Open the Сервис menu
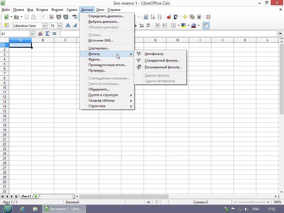This screenshot has width=284, height=213. [x=72, y=10]
